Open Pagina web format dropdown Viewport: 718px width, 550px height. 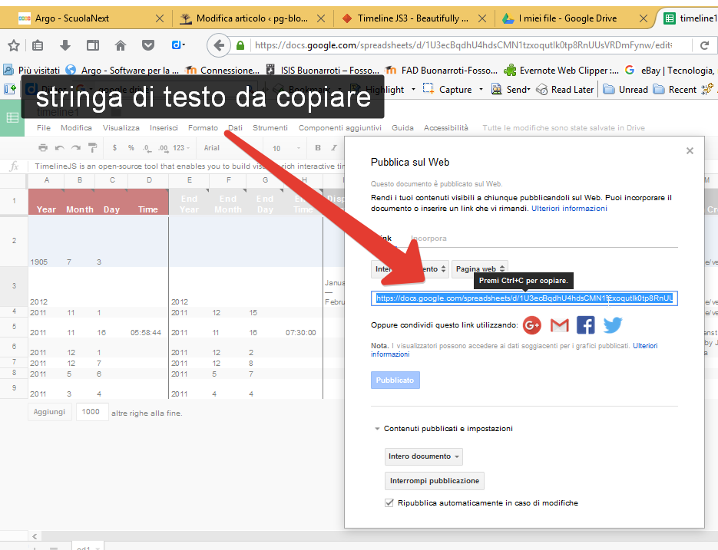(480, 269)
